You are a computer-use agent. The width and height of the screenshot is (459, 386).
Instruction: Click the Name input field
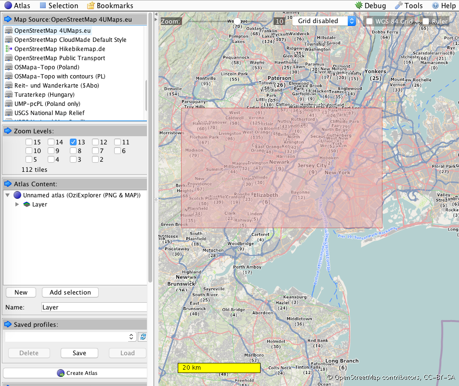click(x=94, y=307)
